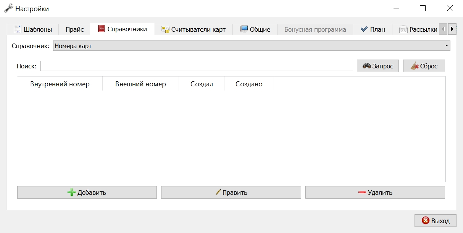This screenshot has height=233, width=463.
Task: Delete the entry with Удалить
Action: (x=375, y=193)
